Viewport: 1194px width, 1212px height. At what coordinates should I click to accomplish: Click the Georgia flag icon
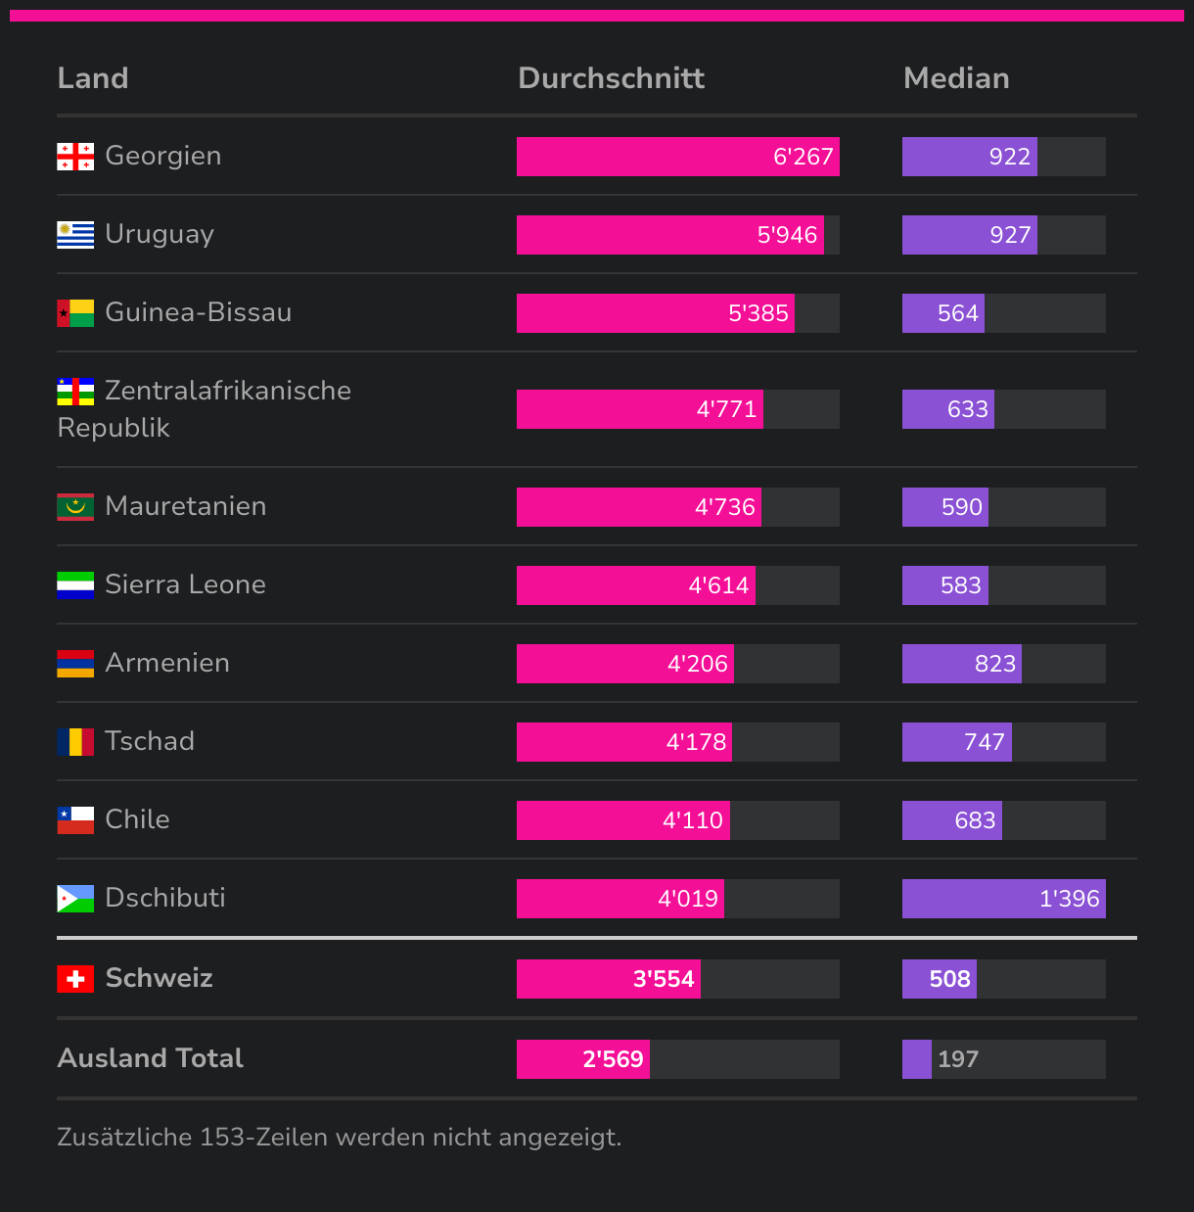tap(75, 157)
